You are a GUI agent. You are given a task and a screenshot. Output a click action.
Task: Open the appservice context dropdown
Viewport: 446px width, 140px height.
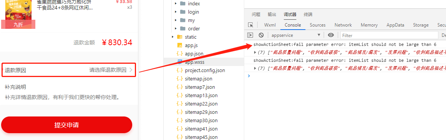[x=296, y=35]
